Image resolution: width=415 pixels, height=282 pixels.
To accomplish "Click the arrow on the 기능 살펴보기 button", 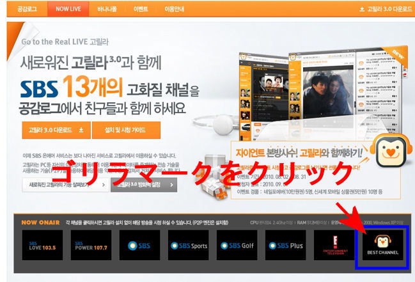I will [104, 185].
